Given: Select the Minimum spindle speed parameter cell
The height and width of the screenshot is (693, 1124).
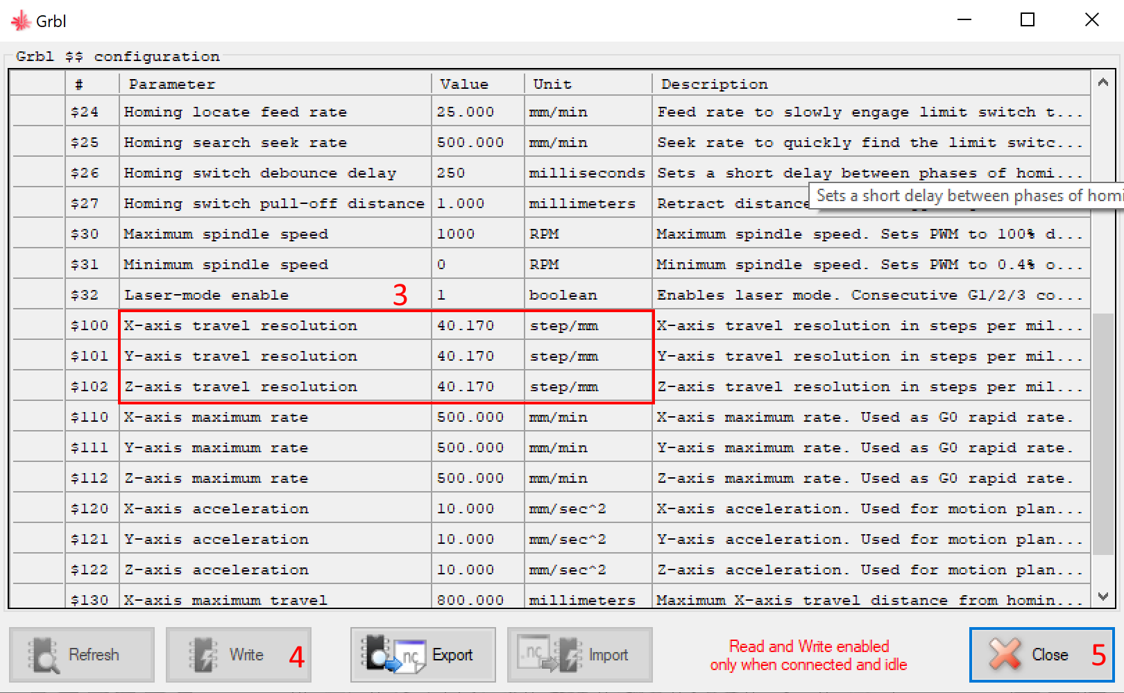Looking at the screenshot, I should [x=275, y=264].
